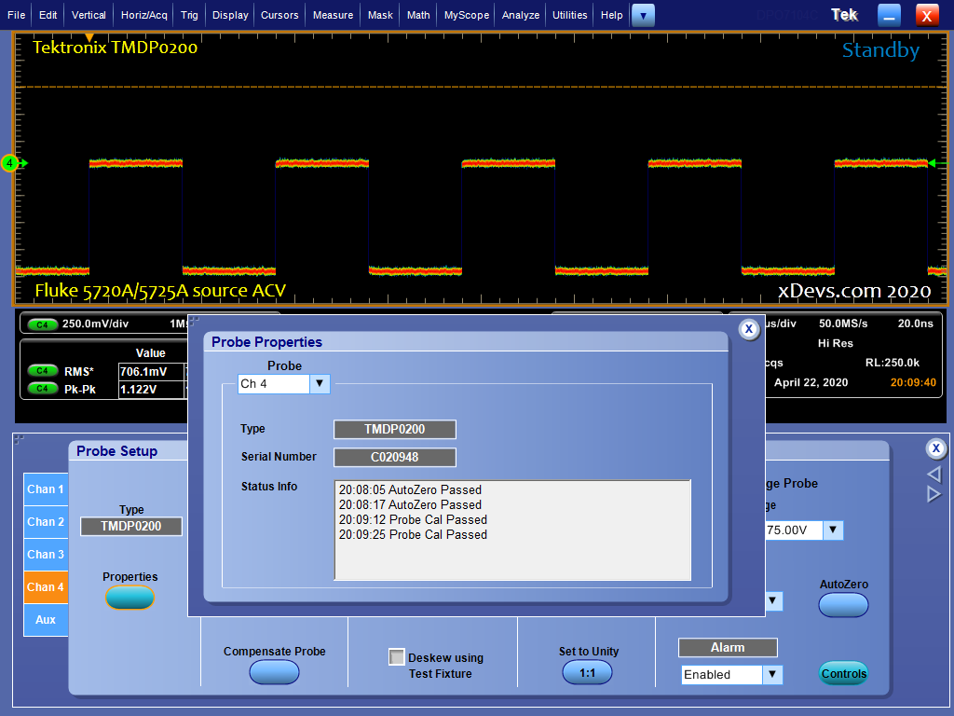Open the Cursors menu
The width and height of the screenshot is (954, 716).
279,15
